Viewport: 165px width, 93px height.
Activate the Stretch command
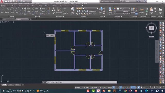coord(28,14)
